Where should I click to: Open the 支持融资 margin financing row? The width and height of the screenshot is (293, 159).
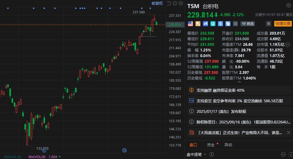click(x=239, y=90)
